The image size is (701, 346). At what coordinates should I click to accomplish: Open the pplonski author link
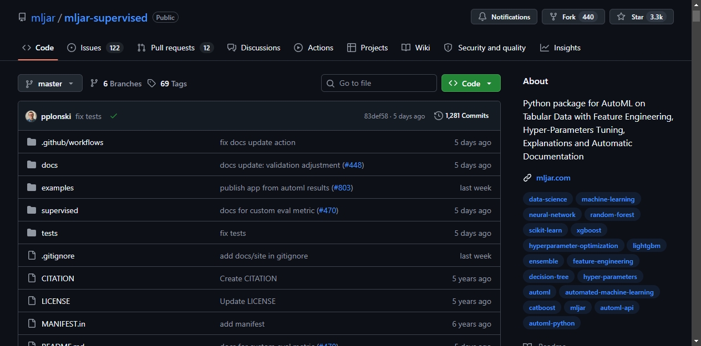[x=56, y=116]
